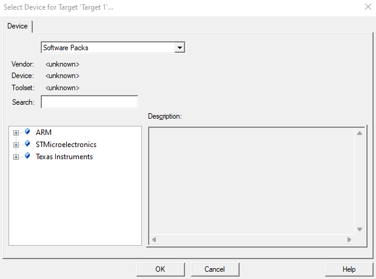Viewport: 376px width, 279px height.
Task: Expand the ARM vendor tree node
Action: click(x=16, y=133)
